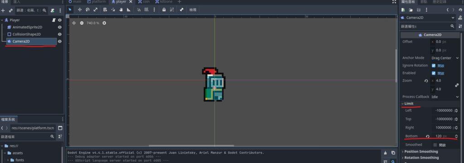Lock the selected node with the padlock icon
Screen dimensions: 464x163
tap(164, 10)
